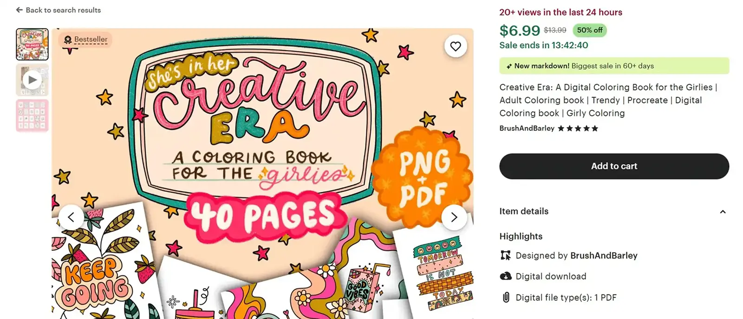Click the Bestseller badge on the image
The height and width of the screenshot is (319, 743).
tap(85, 39)
